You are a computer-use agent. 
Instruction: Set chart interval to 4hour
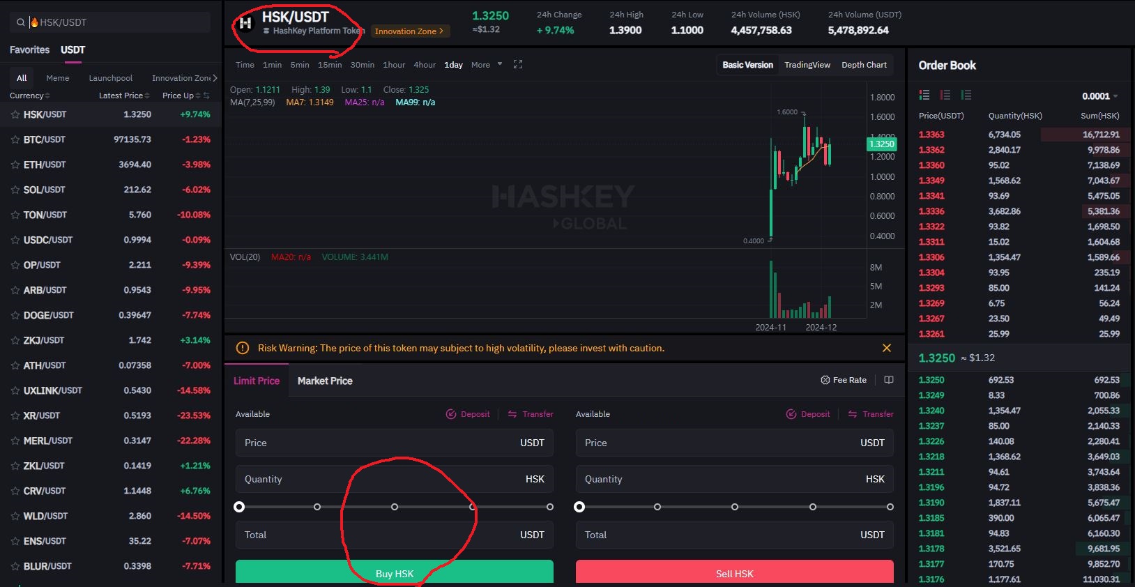pyautogui.click(x=425, y=65)
